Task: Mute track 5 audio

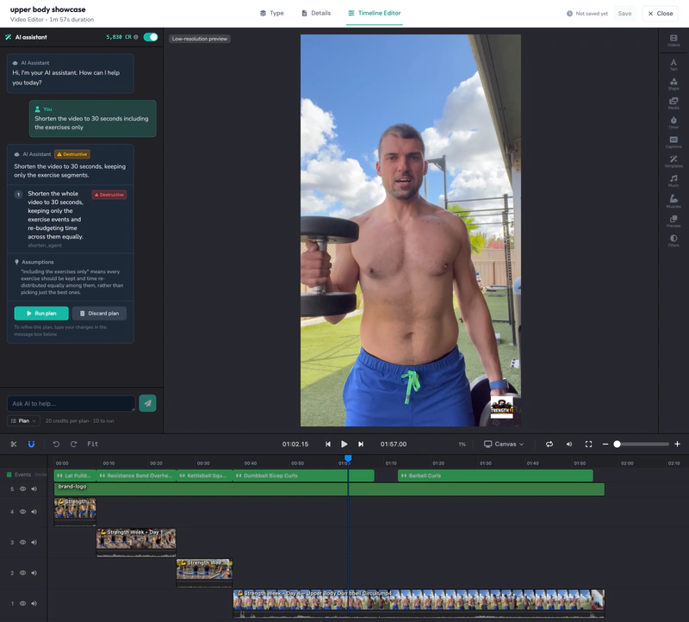Action: coord(34,488)
